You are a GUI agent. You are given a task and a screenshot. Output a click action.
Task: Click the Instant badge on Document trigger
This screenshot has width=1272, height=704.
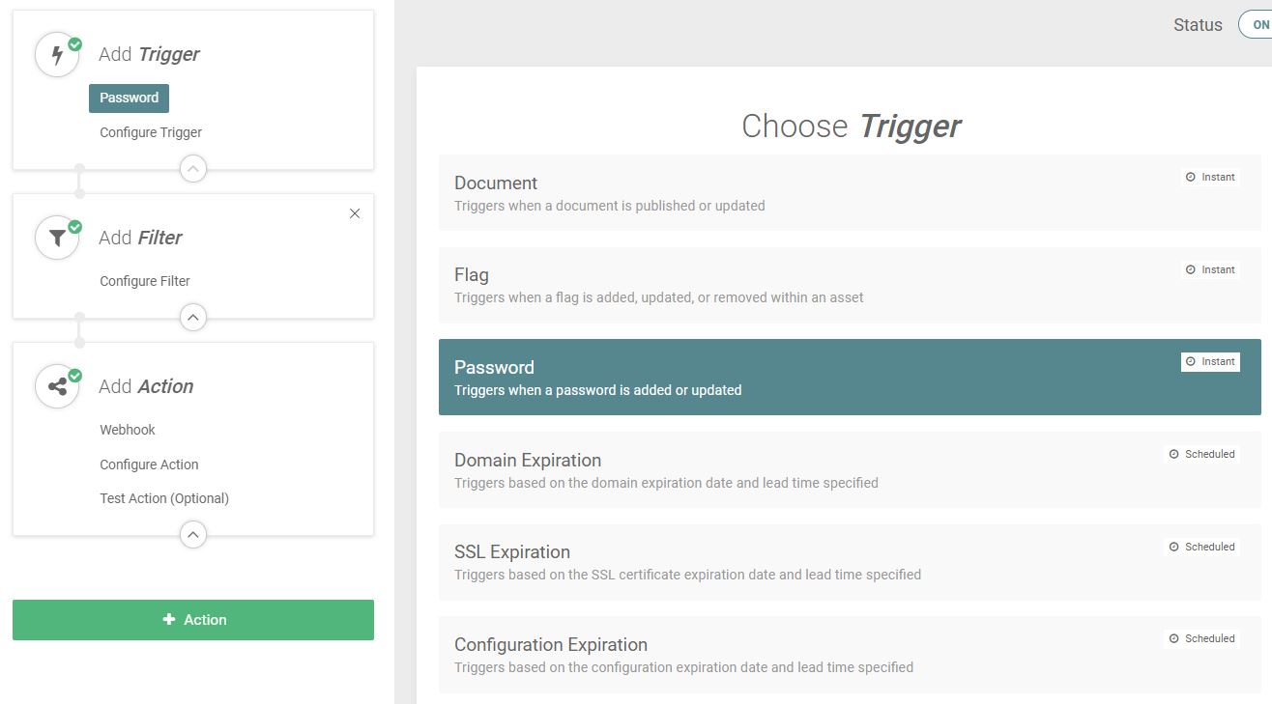click(x=1210, y=177)
